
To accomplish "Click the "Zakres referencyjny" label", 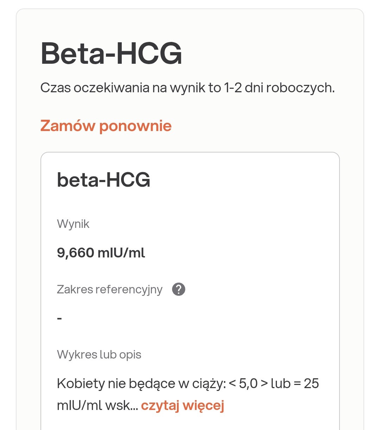I will click(109, 289).
